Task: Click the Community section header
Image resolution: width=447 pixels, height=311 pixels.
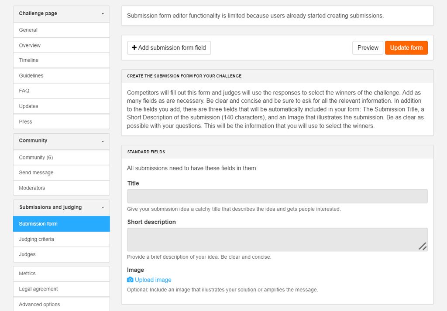Action: click(61, 141)
